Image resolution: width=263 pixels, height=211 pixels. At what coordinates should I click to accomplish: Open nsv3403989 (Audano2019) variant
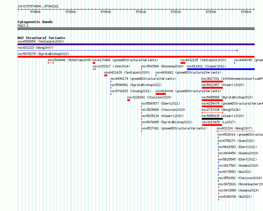point(238,190)
